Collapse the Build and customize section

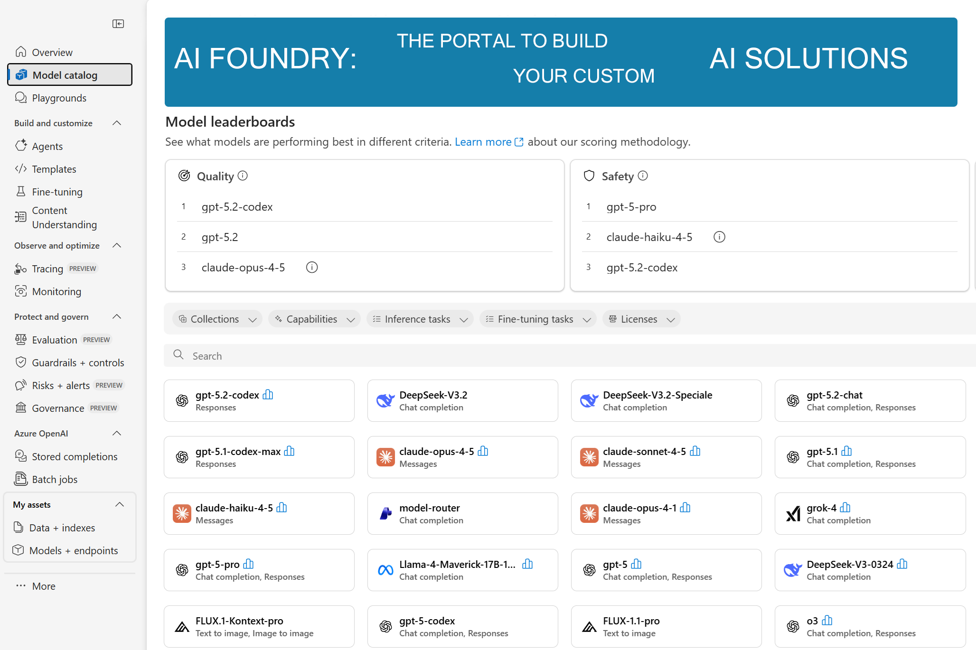[x=117, y=123]
